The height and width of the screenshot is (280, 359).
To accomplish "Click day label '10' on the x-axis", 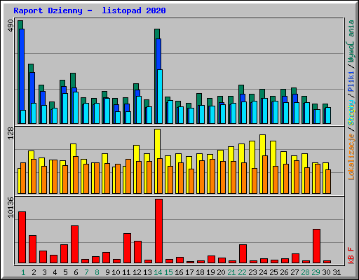I will coord(116,272).
